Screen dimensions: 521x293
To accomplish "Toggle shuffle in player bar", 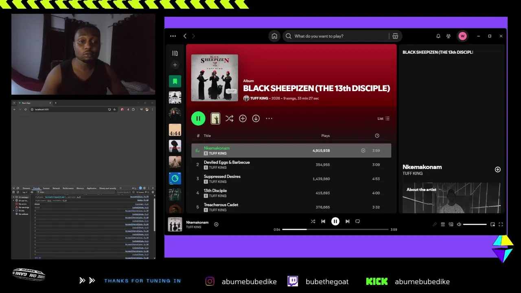I will point(313,221).
